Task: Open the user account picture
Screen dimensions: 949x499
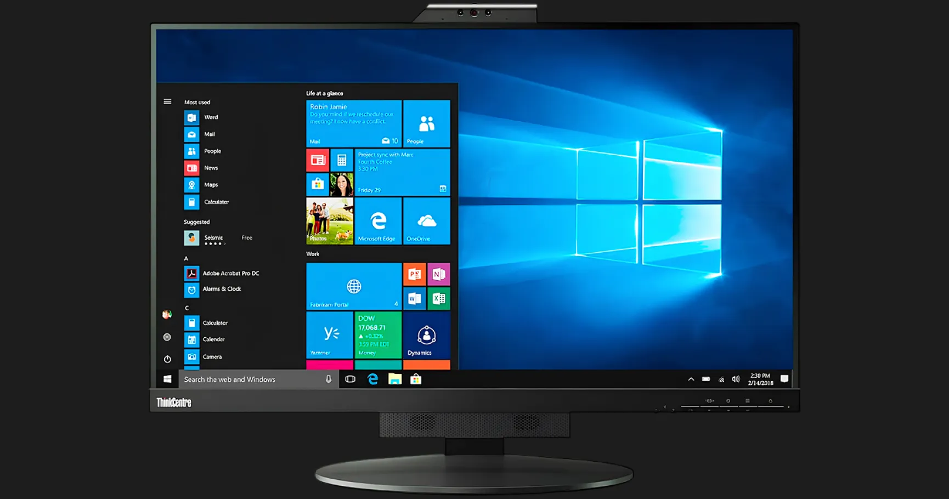Action: (x=167, y=314)
